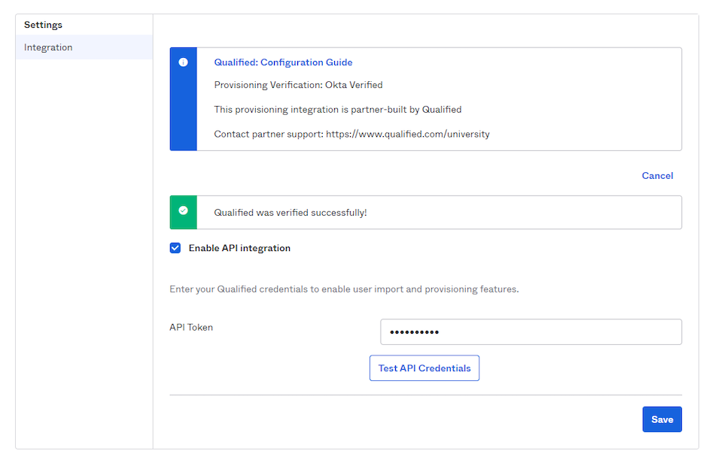Click the blue info icon

pos(184,62)
